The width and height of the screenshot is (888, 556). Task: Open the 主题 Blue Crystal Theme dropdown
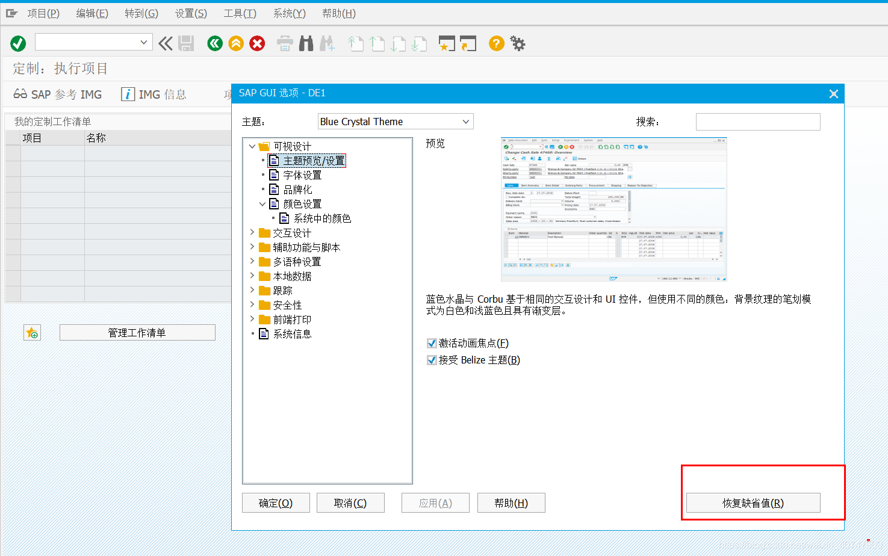465,122
